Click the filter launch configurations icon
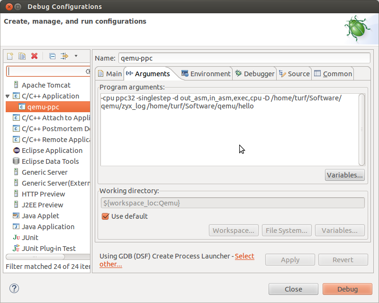379x303 pixels. coord(64,56)
